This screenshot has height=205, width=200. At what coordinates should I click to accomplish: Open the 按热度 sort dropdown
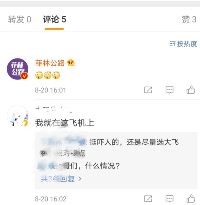tap(183, 44)
